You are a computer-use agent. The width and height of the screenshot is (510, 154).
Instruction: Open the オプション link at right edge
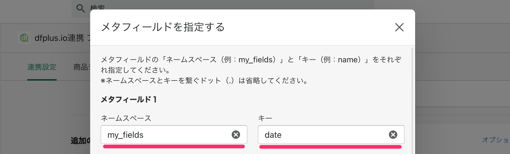click(496, 140)
